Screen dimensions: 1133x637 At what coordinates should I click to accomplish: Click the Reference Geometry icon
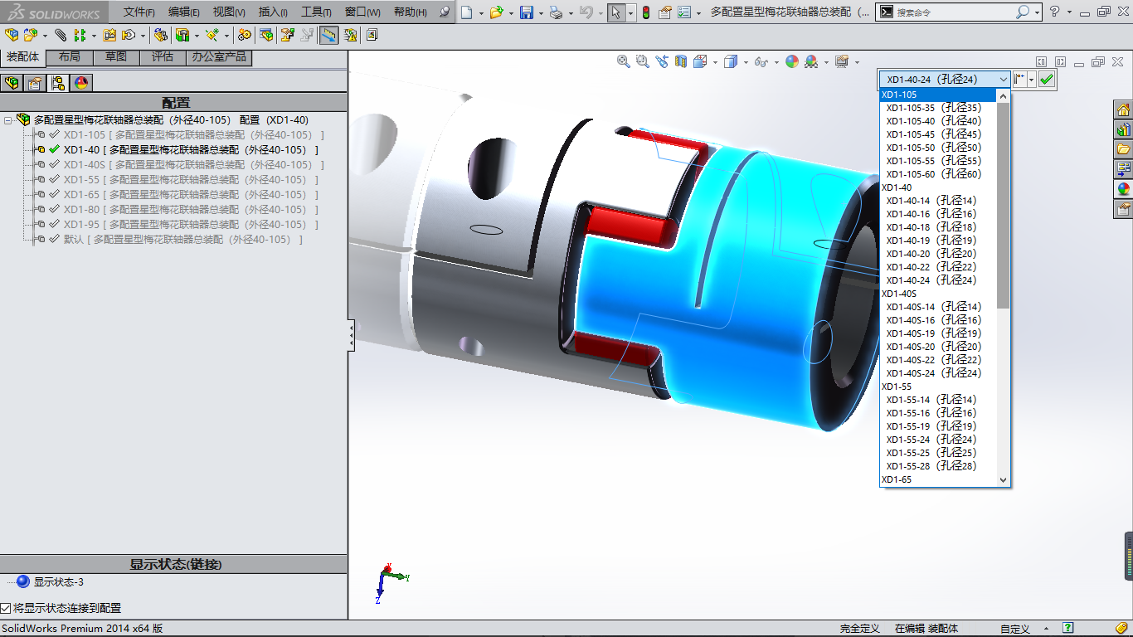[x=212, y=36]
